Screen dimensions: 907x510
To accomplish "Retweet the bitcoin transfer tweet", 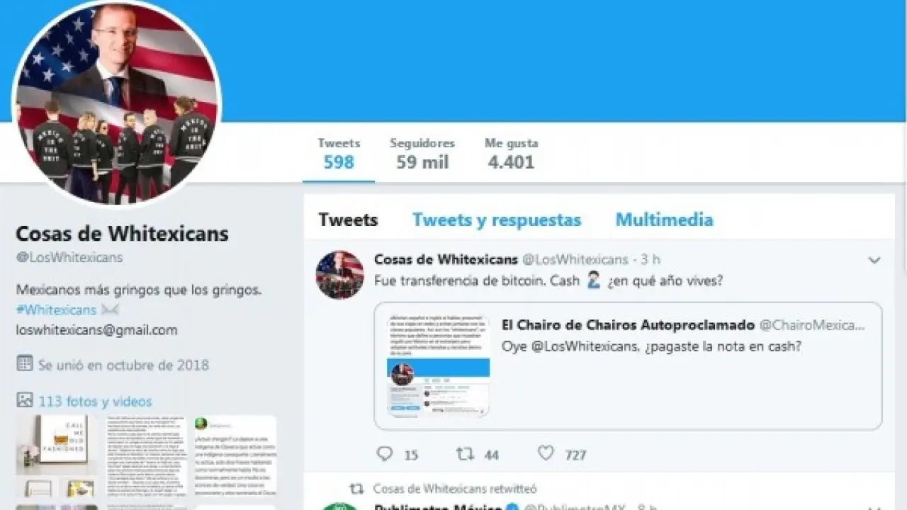I will [466, 453].
